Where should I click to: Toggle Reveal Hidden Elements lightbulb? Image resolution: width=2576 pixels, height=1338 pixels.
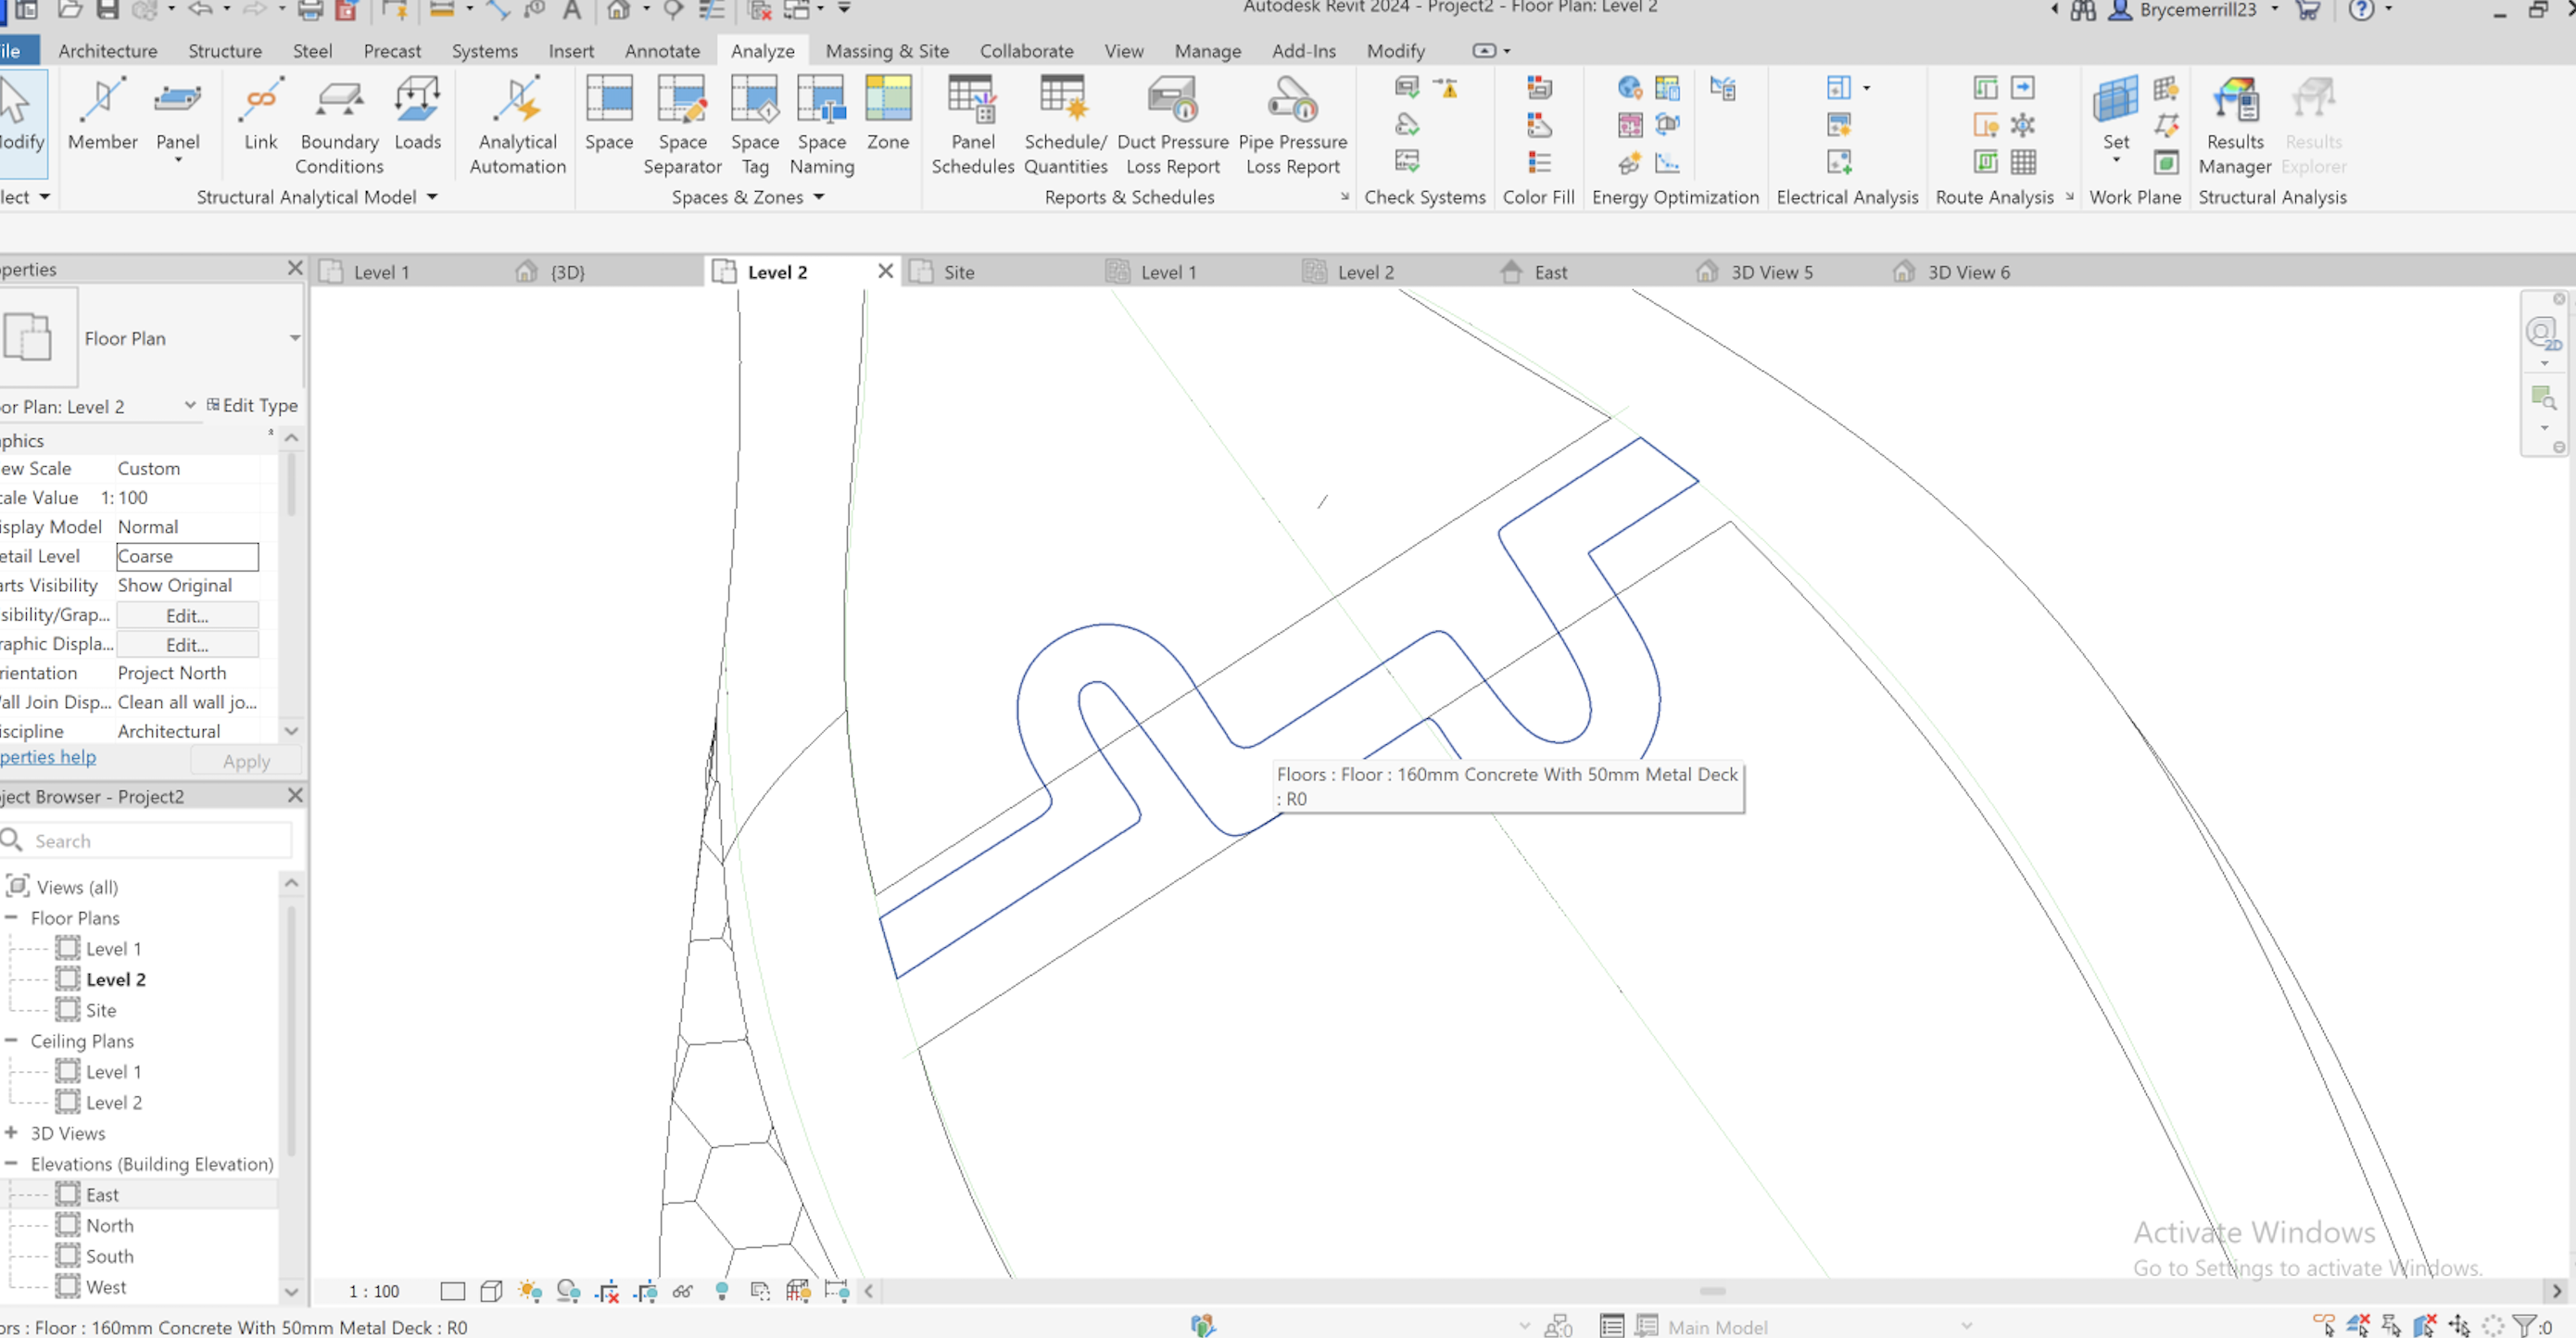click(721, 1291)
